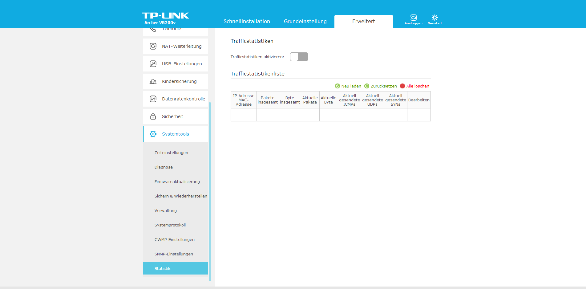
Task: Click the sidebar vertical scrollbar
Action: (x=210, y=191)
